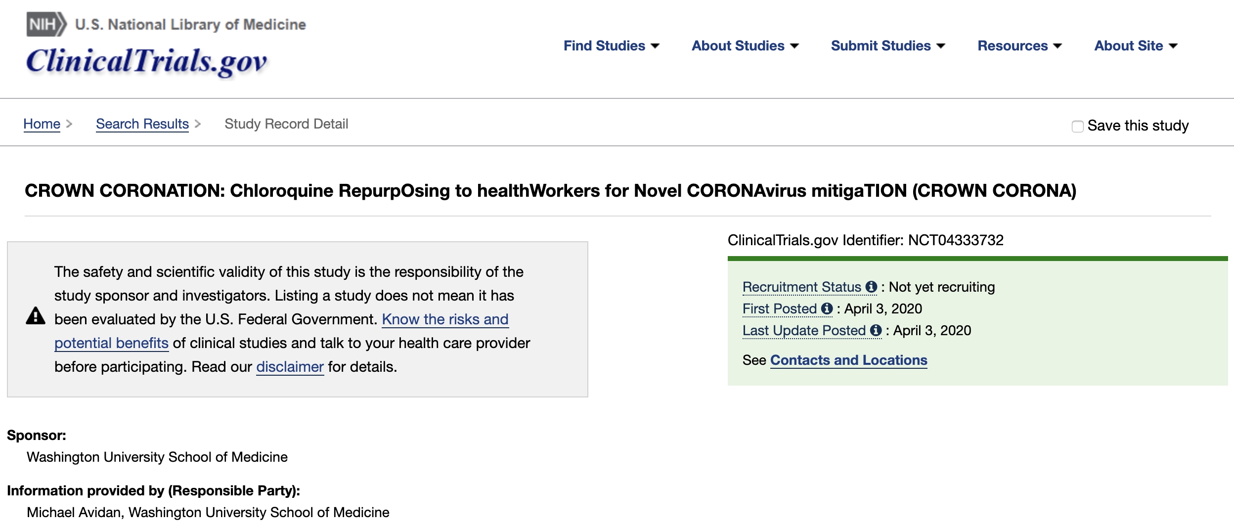Follow the potential benefits link
Viewport: 1234px width, 526px height.
pos(111,343)
